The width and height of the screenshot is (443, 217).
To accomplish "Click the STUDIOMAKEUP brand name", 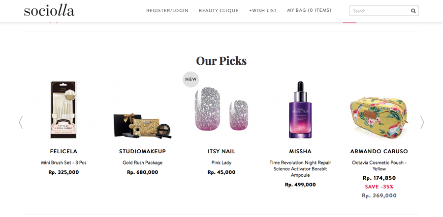I will pos(143,151).
